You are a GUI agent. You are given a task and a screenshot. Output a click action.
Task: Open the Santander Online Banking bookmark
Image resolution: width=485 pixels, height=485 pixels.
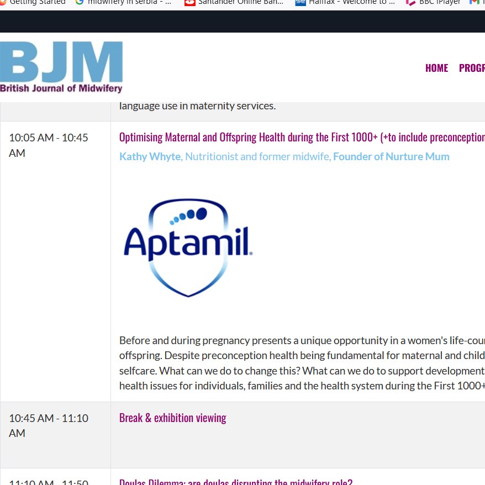pos(234,2)
